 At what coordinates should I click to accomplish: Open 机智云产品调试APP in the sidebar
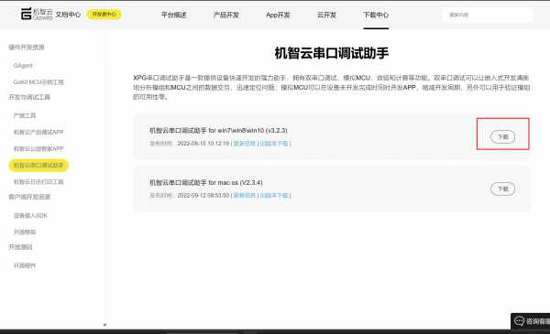coord(38,132)
